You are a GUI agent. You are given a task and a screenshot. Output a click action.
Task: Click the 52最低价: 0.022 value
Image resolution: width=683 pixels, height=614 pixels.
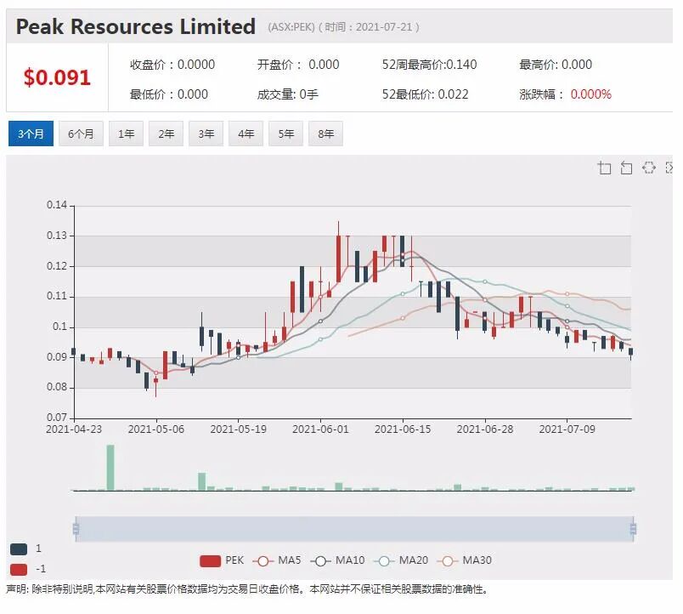[x=425, y=94]
